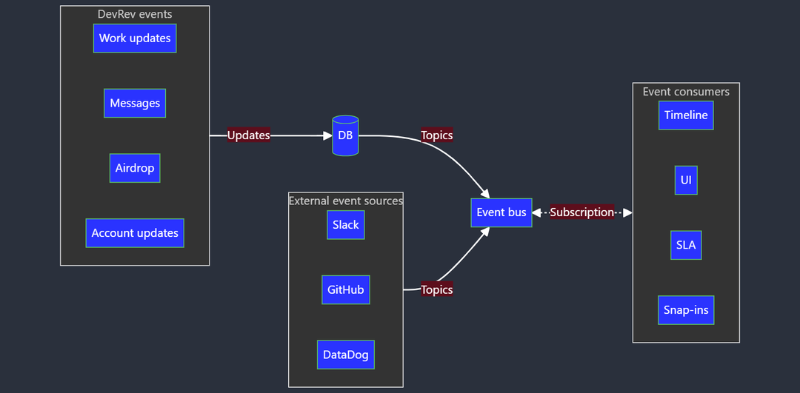
Task: Click the DataDog node
Action: [345, 355]
